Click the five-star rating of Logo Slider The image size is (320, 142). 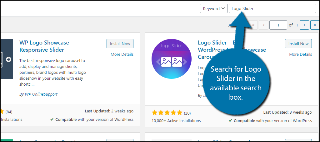(x=167, y=112)
